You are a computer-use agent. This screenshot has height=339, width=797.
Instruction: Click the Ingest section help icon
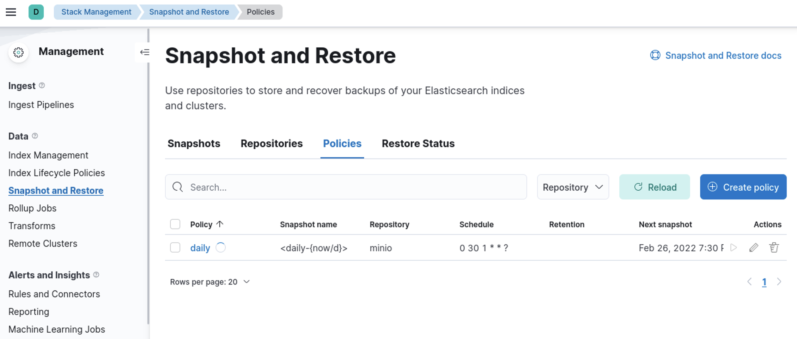click(x=42, y=86)
